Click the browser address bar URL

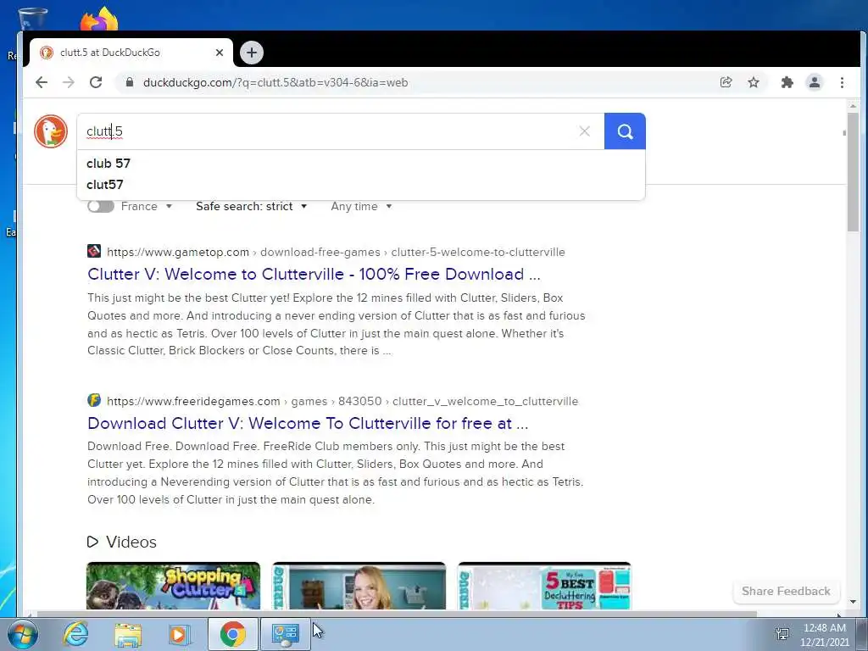point(275,82)
